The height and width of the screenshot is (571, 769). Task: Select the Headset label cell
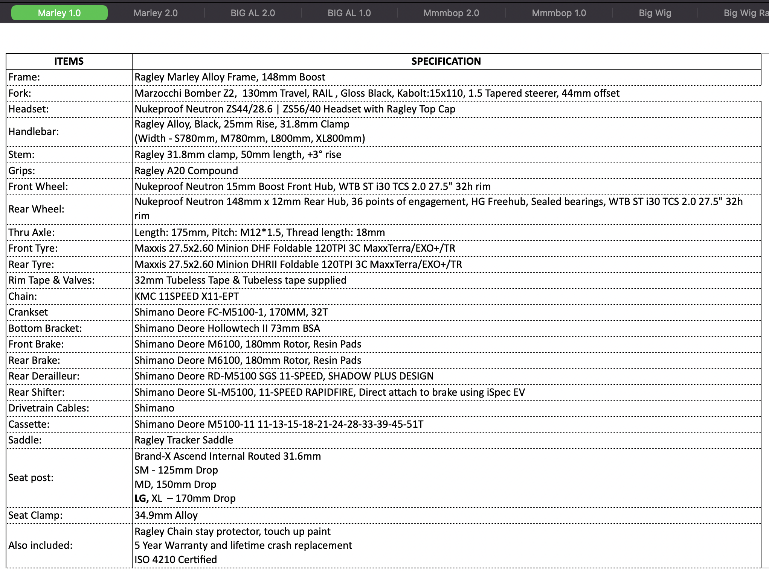69,109
